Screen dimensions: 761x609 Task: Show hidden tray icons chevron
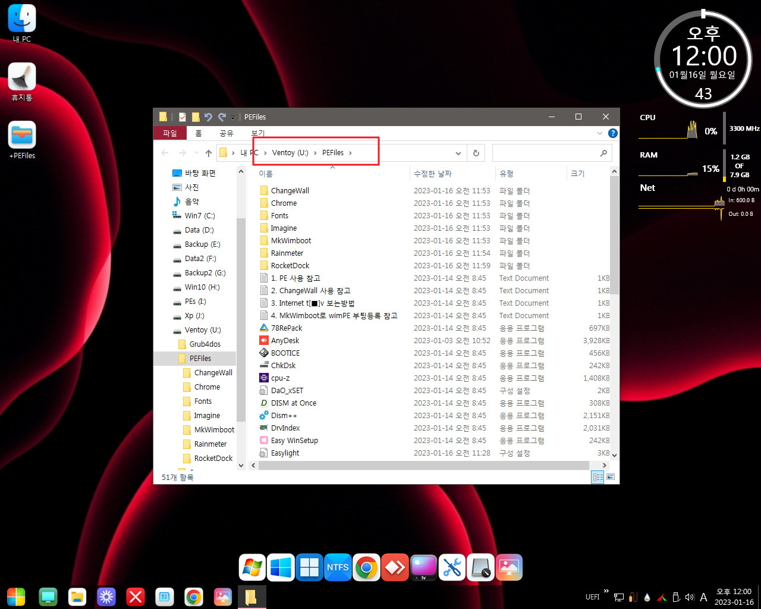(606, 591)
